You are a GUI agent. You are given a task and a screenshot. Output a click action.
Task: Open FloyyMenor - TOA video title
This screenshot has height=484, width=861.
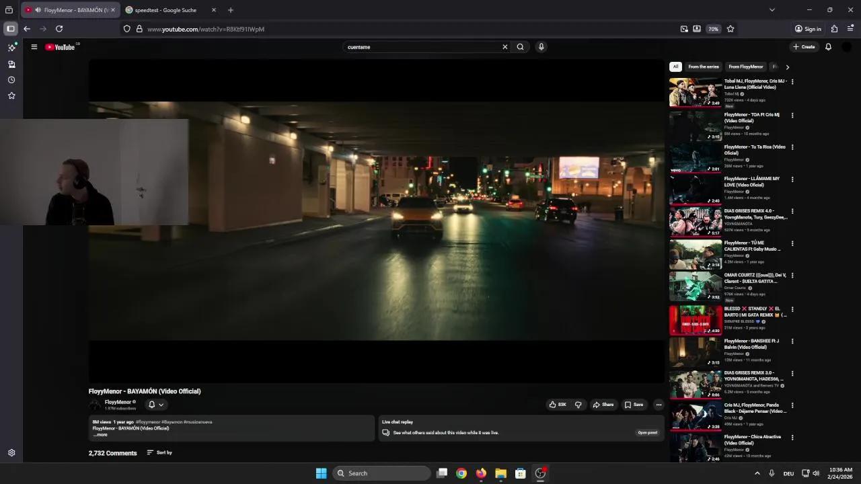coord(752,118)
